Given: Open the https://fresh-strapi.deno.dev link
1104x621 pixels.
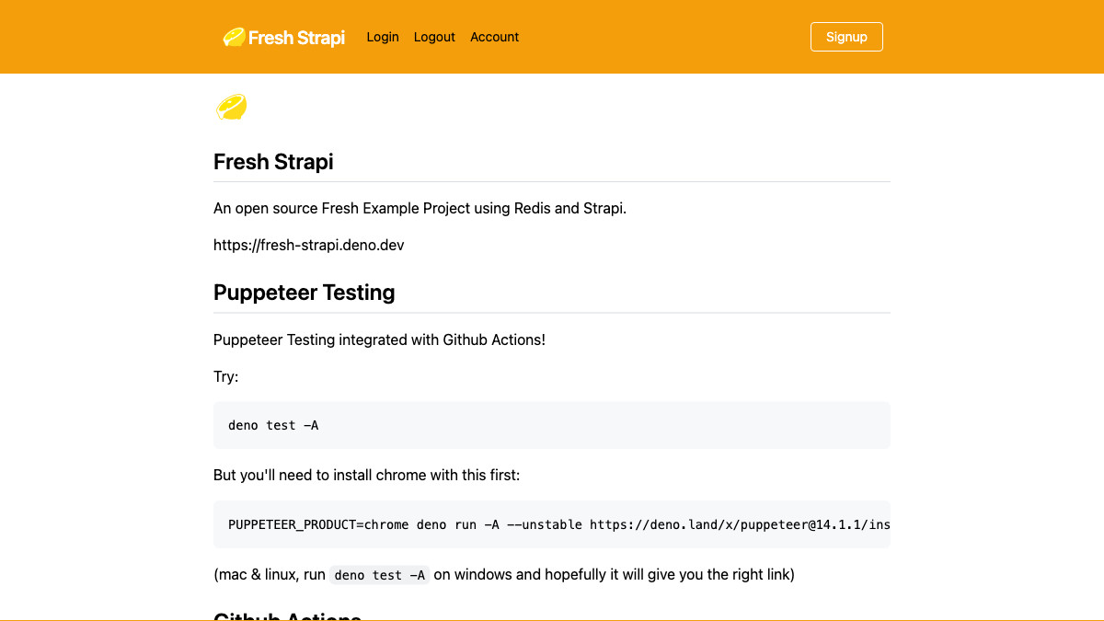Looking at the screenshot, I should click(309, 245).
